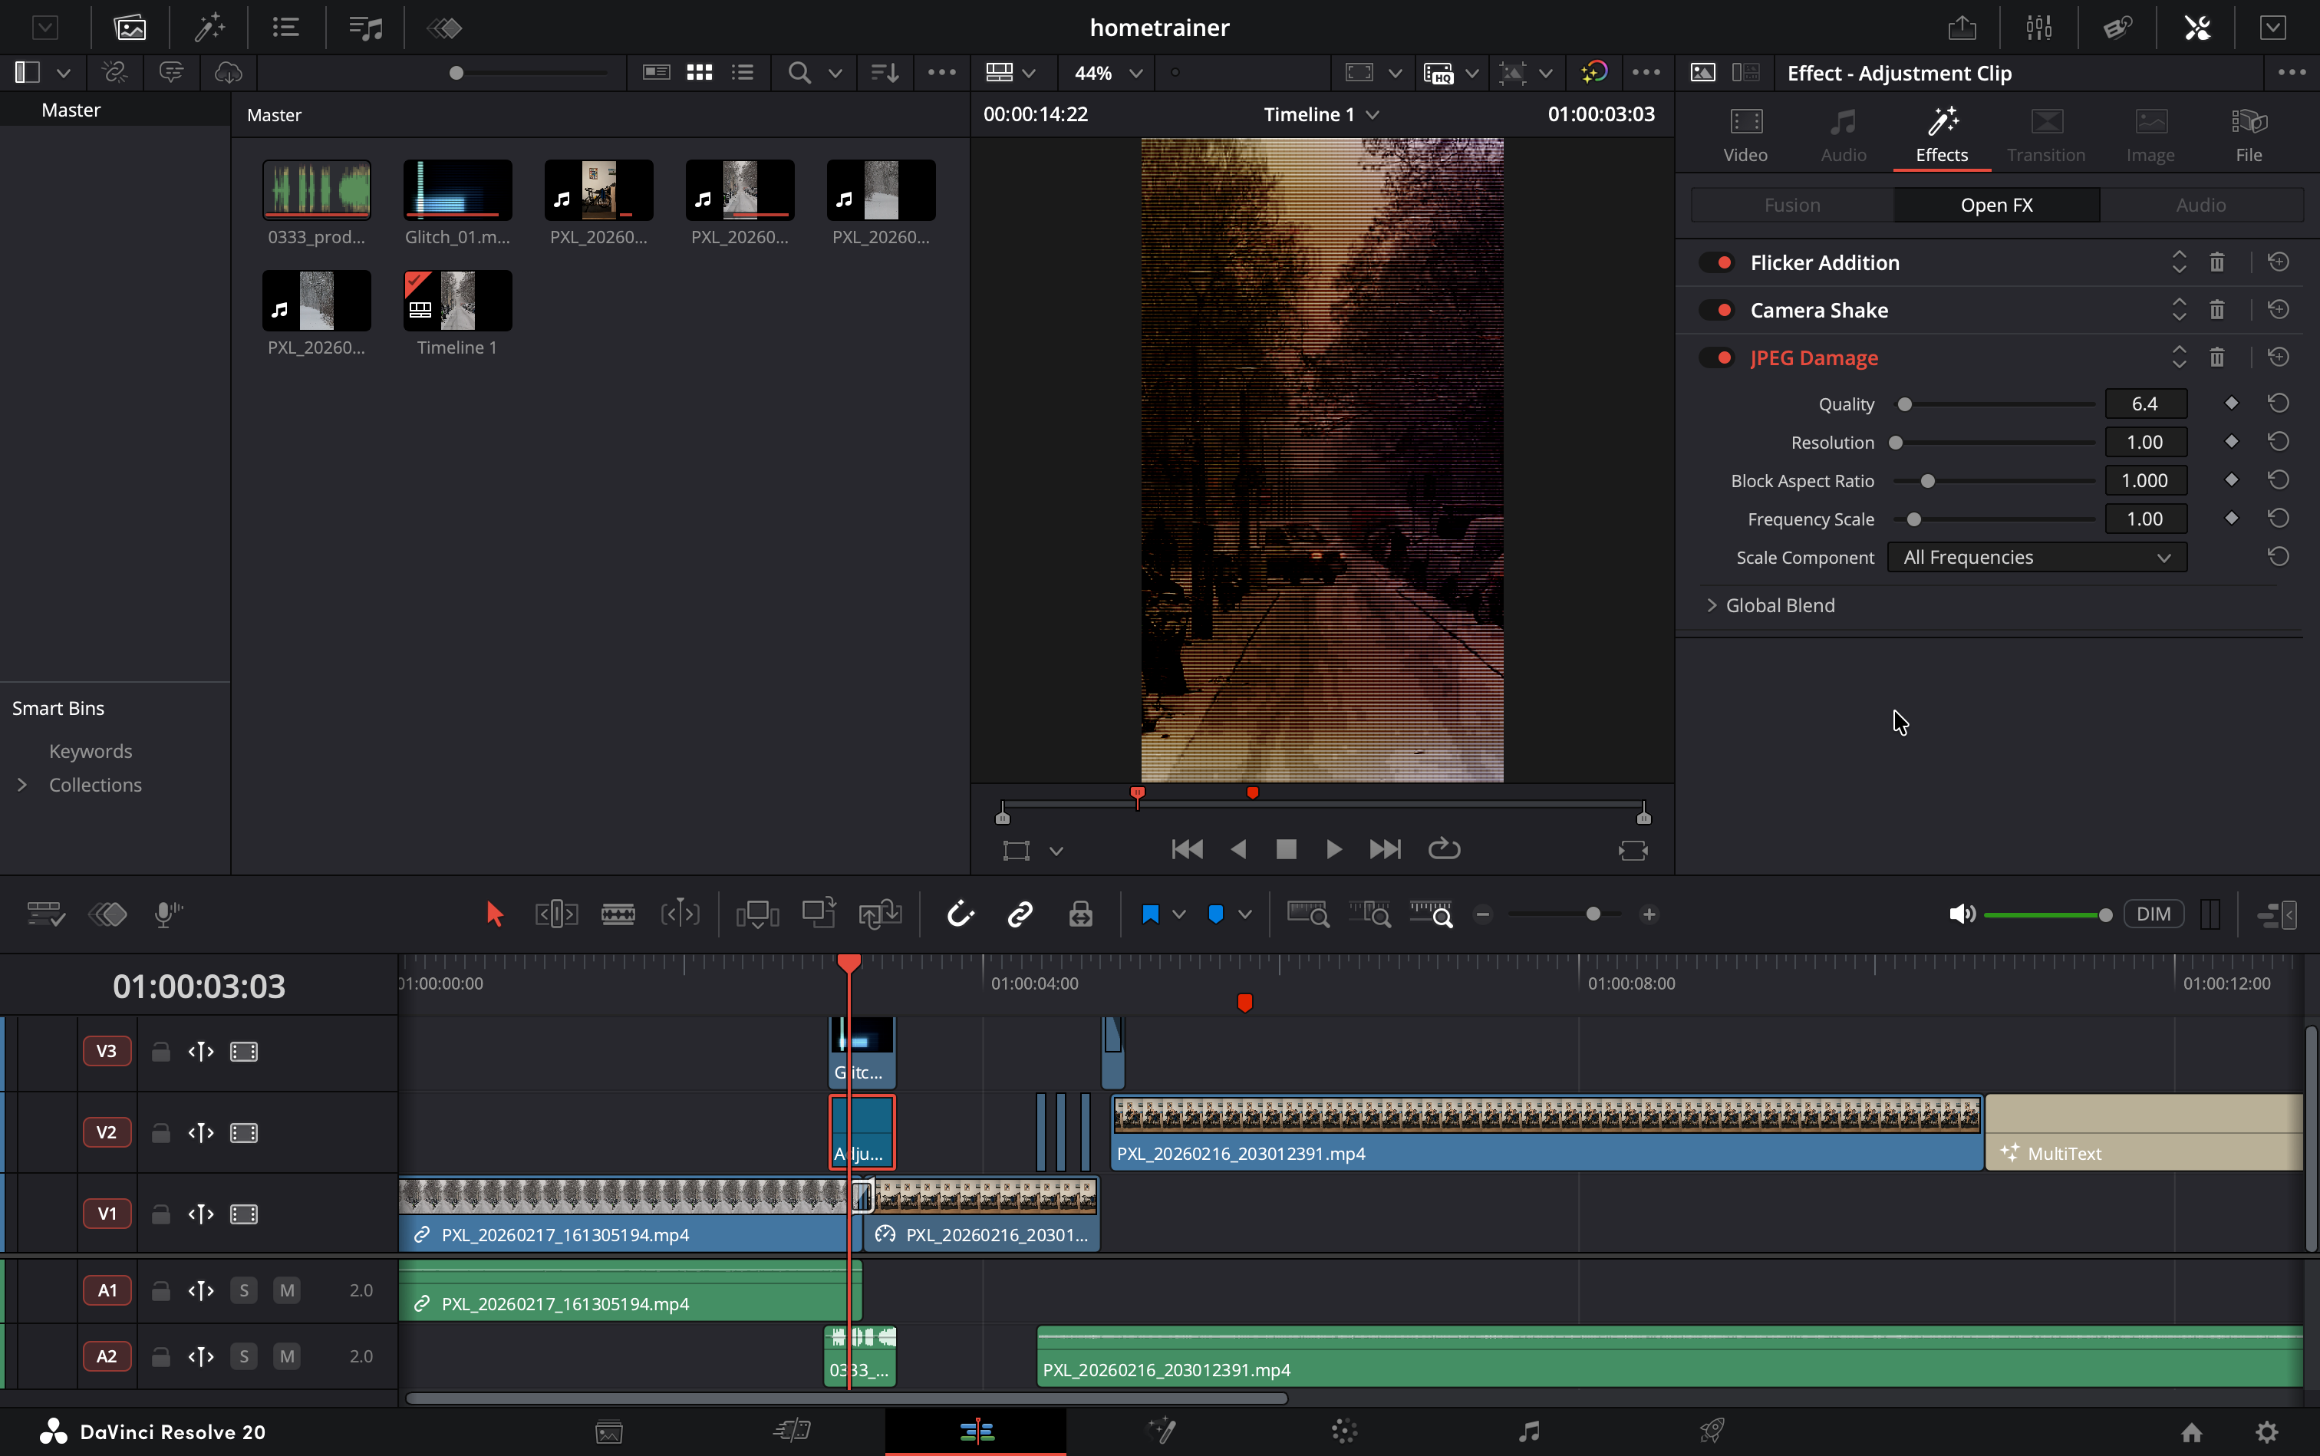Open the Timeline 1 thumbnail in media pool
This screenshot has height=1456, width=2320.
coord(456,299)
